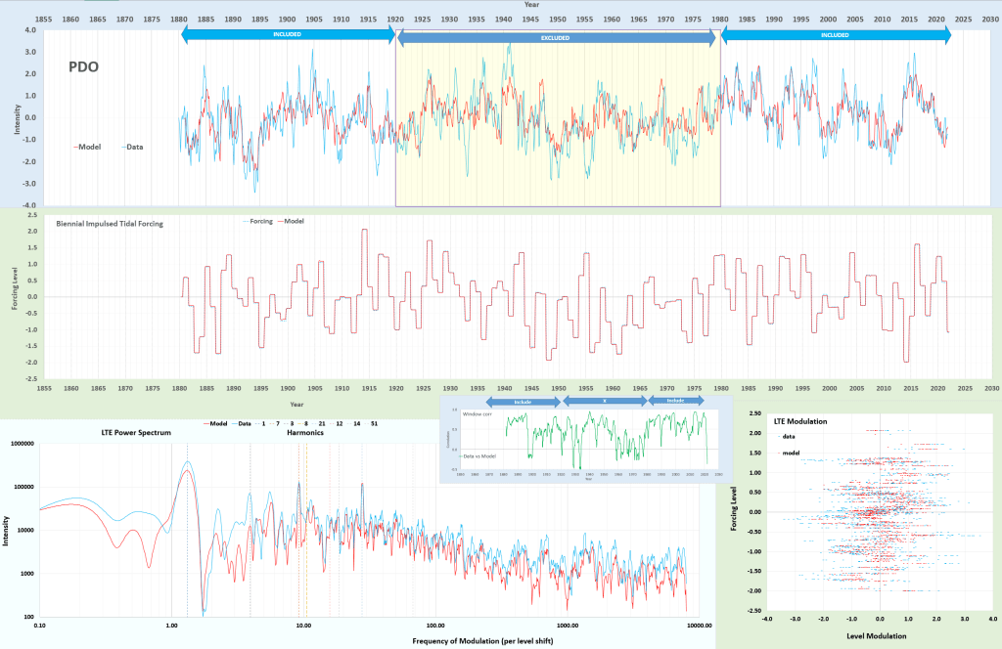Select harmonic 21 in the power spectrum legend

[322, 423]
